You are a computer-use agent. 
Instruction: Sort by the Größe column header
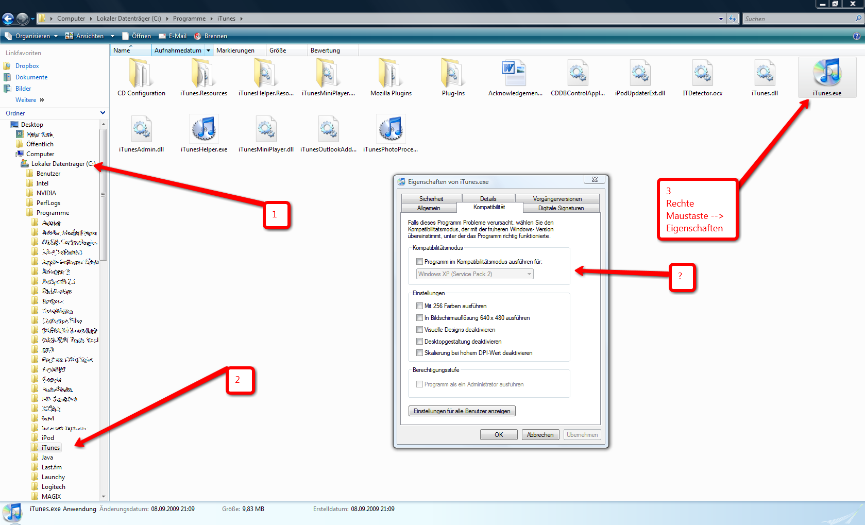pos(286,50)
